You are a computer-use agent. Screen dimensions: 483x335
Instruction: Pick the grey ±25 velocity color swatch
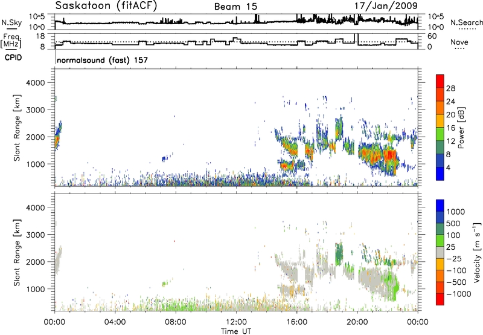pos(440,253)
